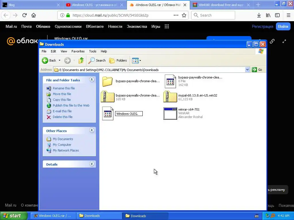Click into the Explorer address path field
Screen dimensions: 294x220
(x=149, y=70)
